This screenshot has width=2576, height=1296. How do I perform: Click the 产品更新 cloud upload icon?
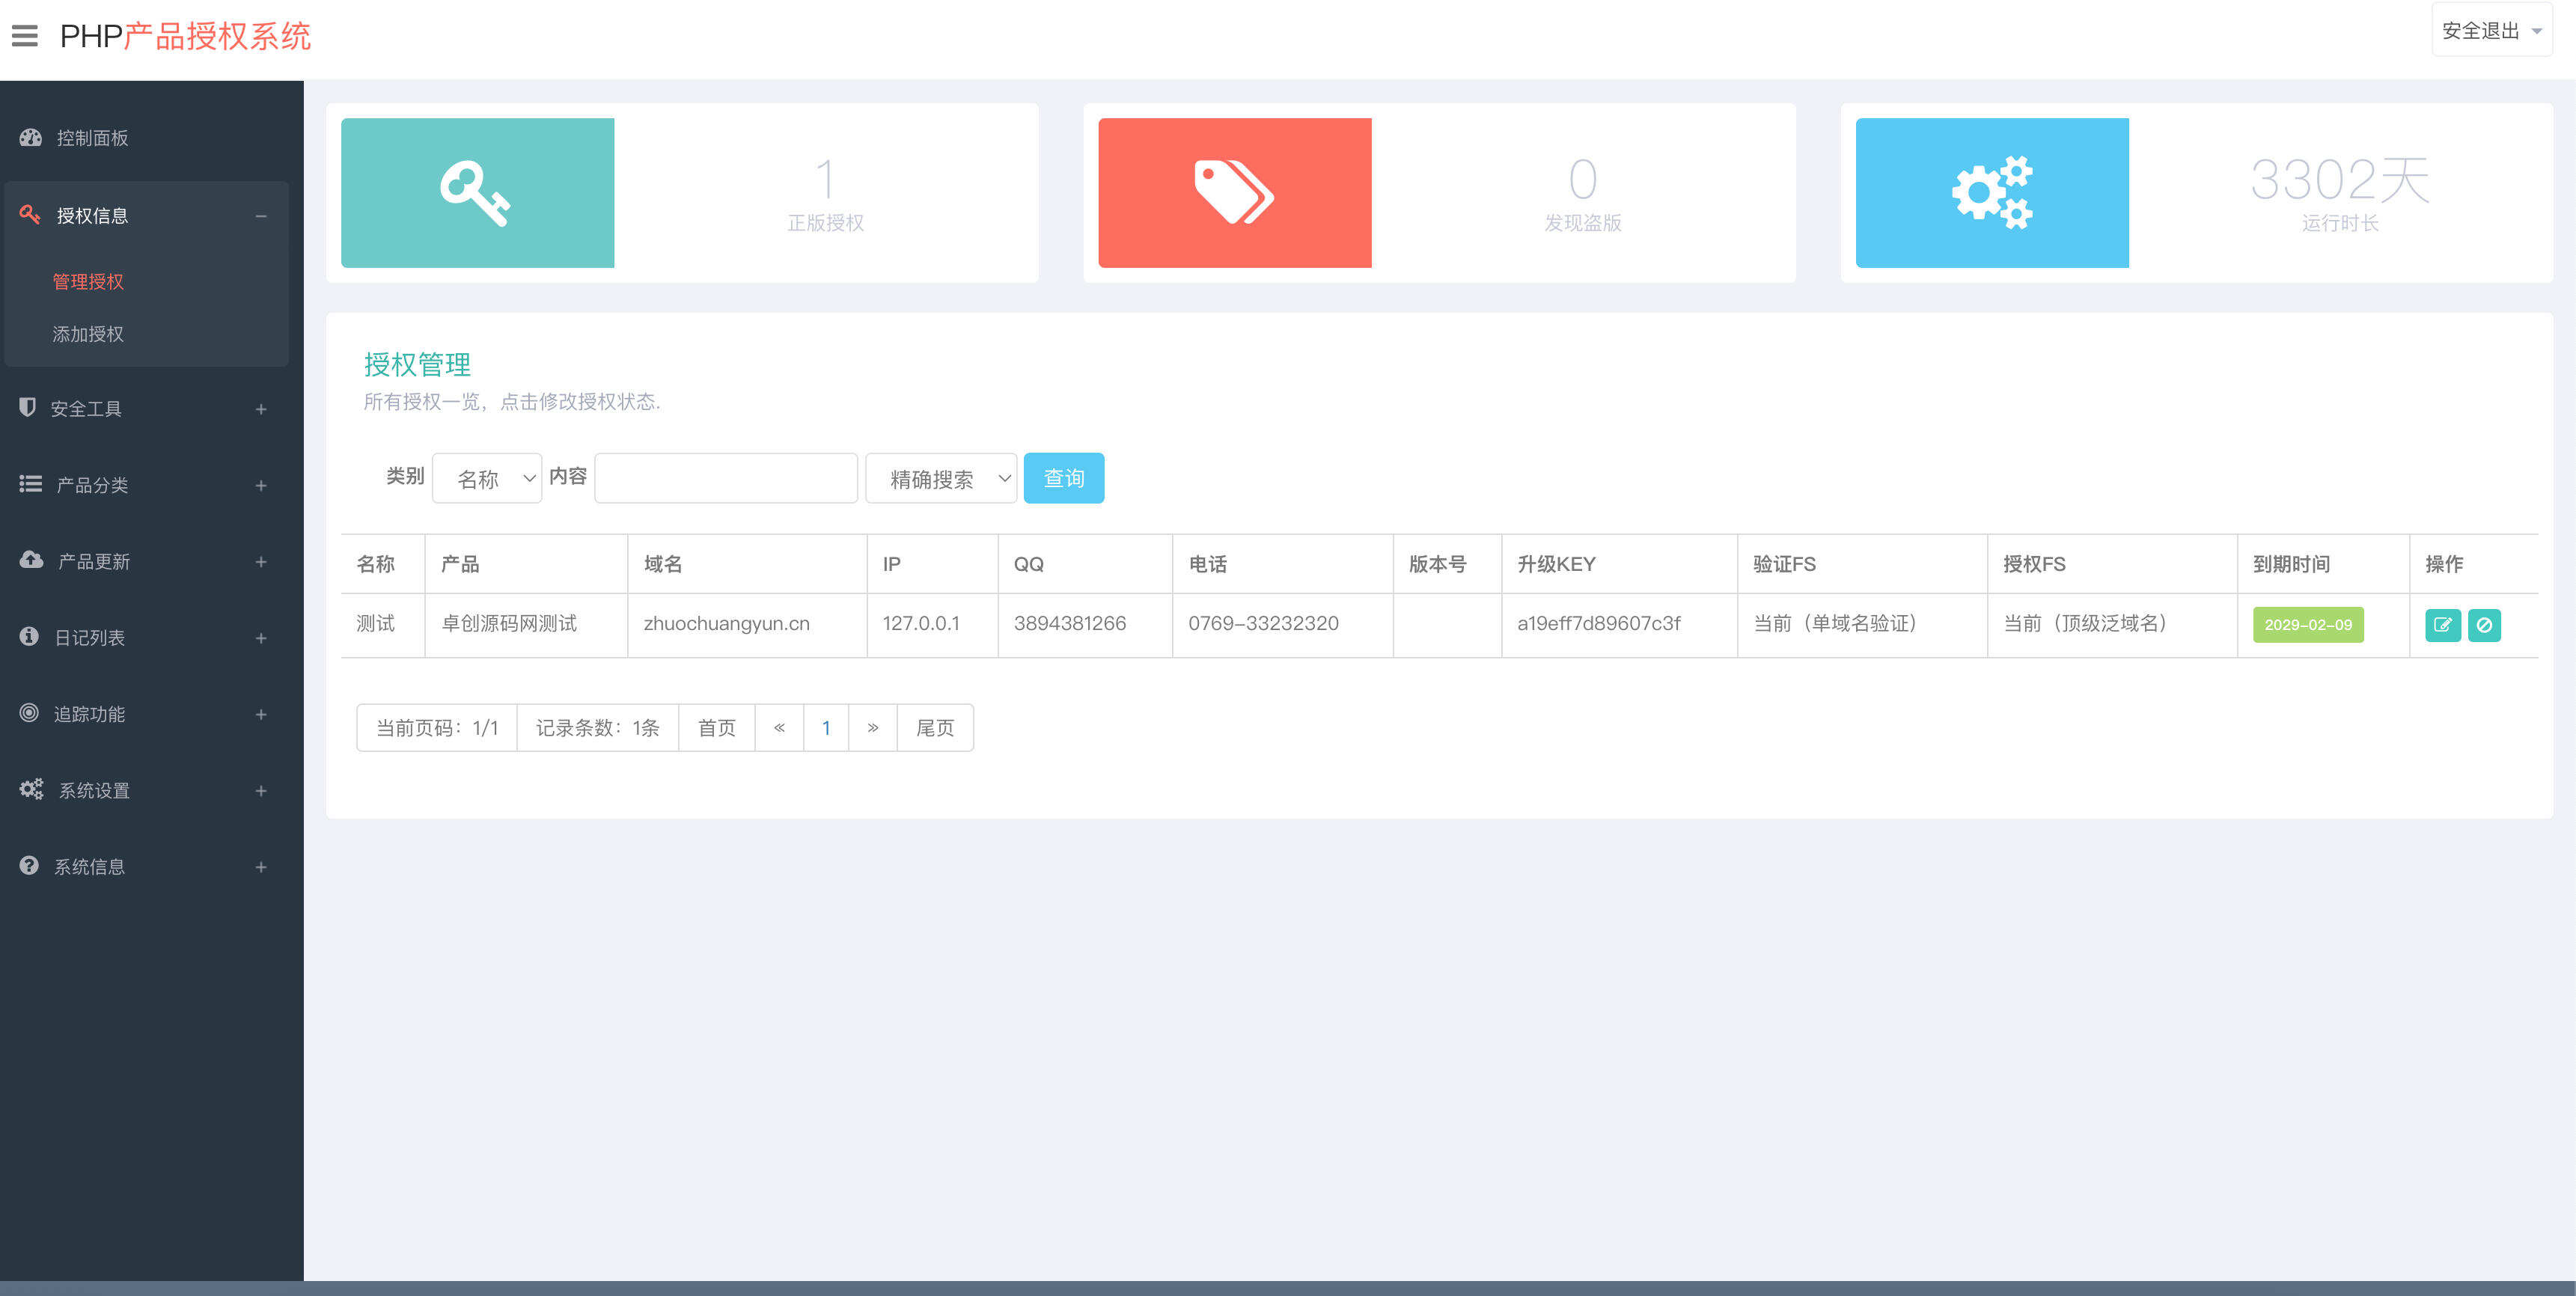pos(29,561)
